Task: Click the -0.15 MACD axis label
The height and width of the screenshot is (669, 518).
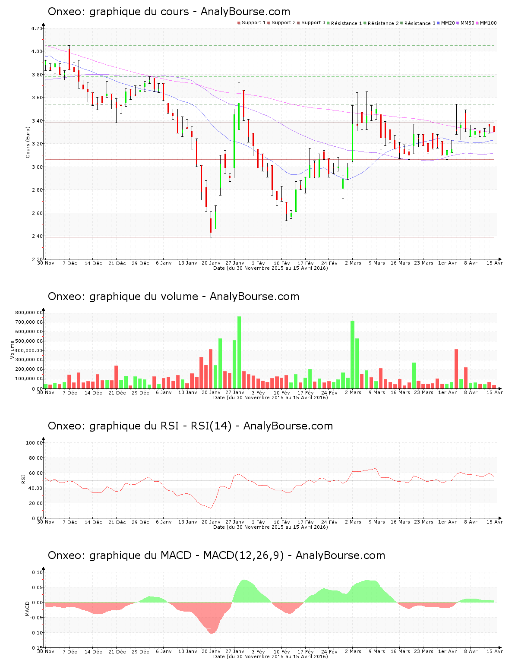Action: point(36,648)
